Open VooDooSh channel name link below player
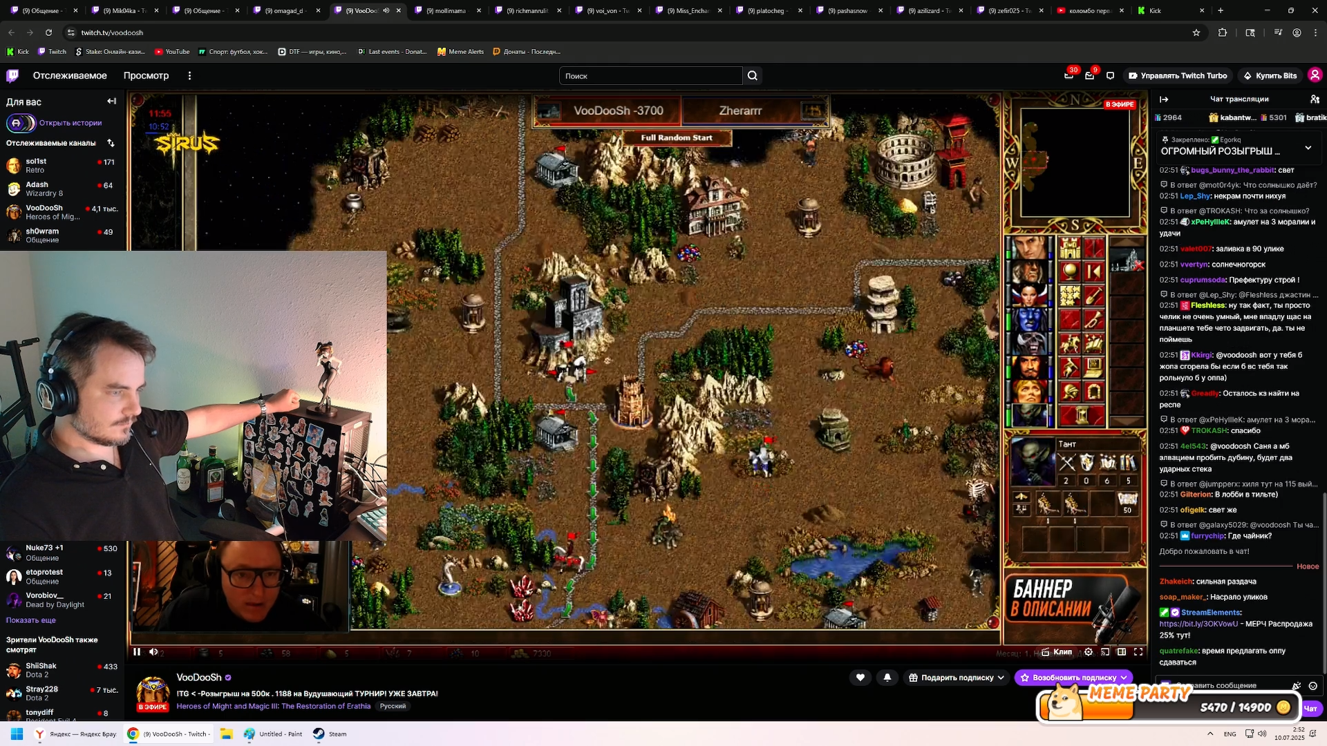The image size is (1327, 746). pos(199,678)
